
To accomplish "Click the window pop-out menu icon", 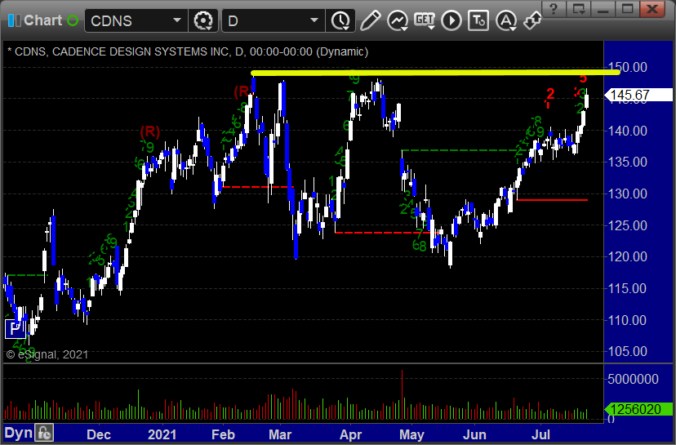I will point(579,9).
